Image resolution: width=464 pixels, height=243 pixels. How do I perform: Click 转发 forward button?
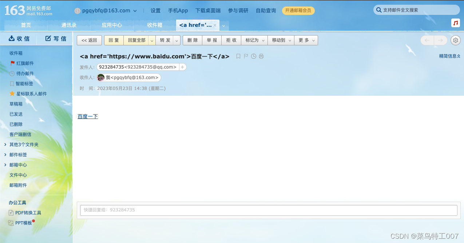coord(165,40)
